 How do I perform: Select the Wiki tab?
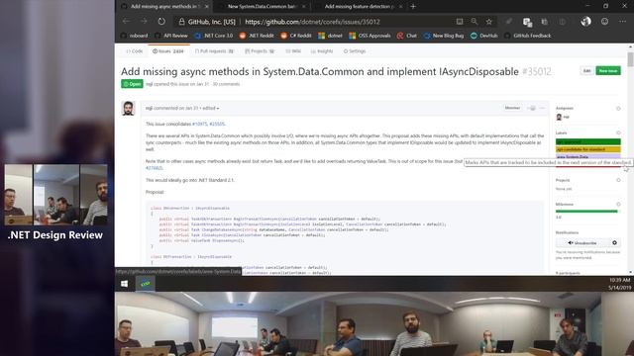pos(293,51)
